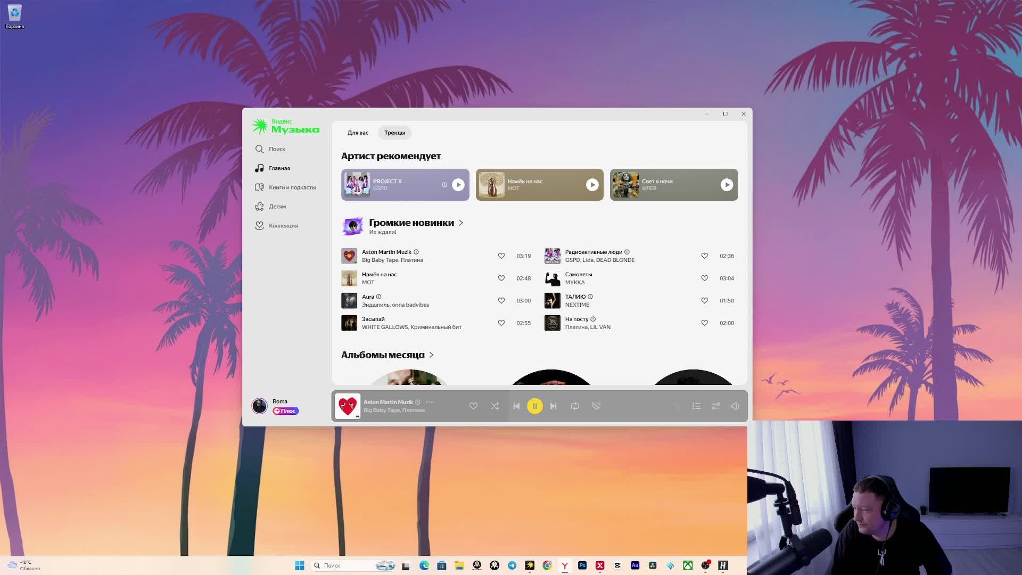Like the track Самолеты by МУККА
Image resolution: width=1022 pixels, height=575 pixels.
(x=704, y=278)
